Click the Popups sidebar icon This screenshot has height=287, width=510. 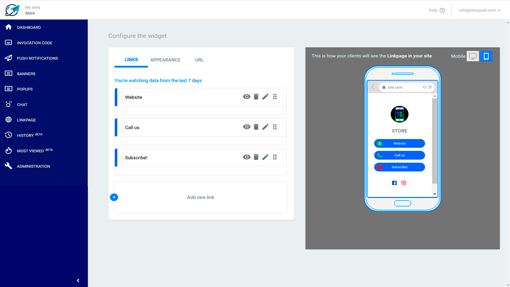(9, 89)
